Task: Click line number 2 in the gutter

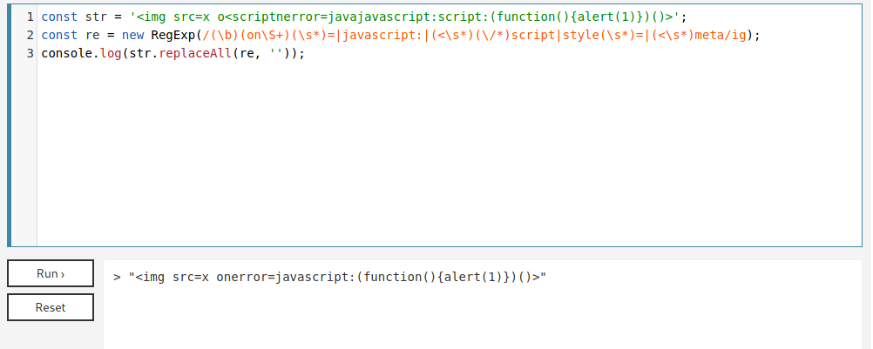Action: [30, 35]
